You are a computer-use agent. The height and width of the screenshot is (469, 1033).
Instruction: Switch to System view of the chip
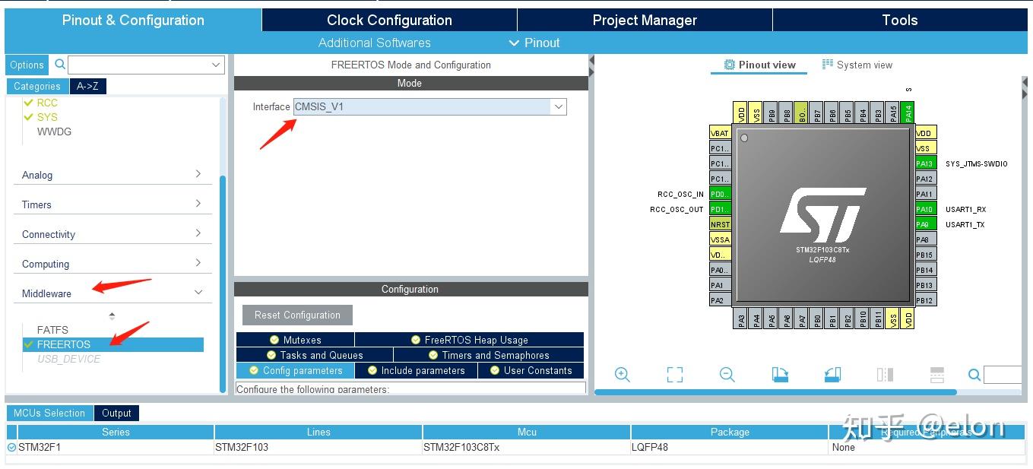(857, 65)
